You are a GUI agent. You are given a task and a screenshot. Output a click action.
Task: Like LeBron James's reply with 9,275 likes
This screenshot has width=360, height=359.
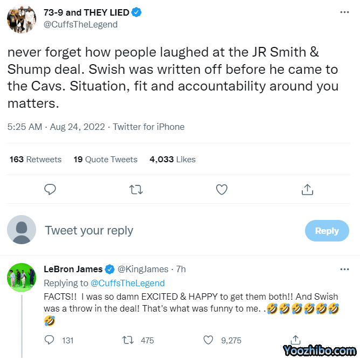208,340
